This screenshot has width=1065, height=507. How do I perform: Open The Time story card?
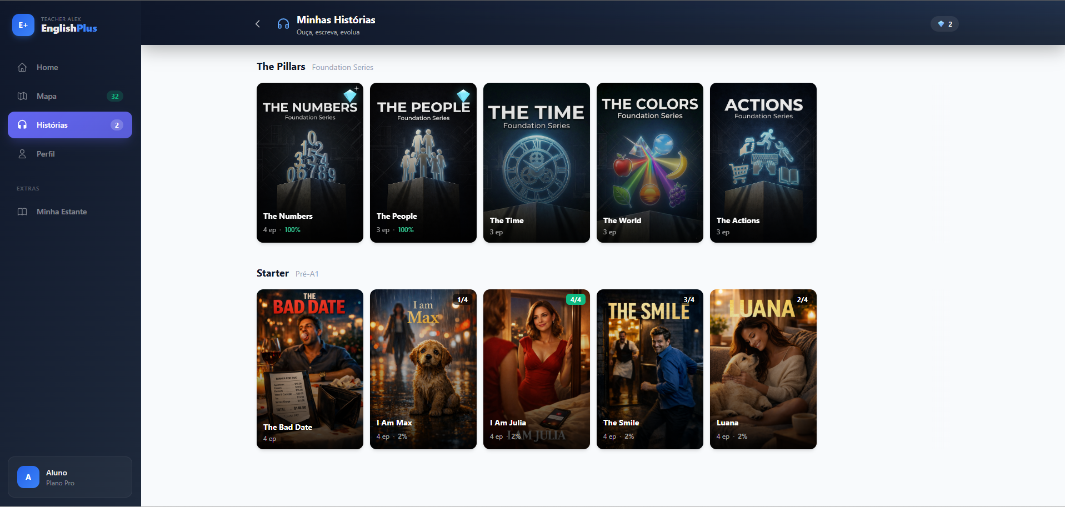tap(536, 162)
